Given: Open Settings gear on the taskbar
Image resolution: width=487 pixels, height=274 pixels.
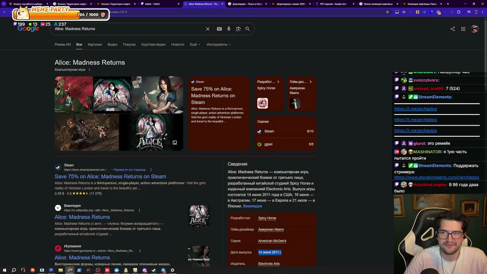Looking at the screenshot, I should click(x=172, y=270).
